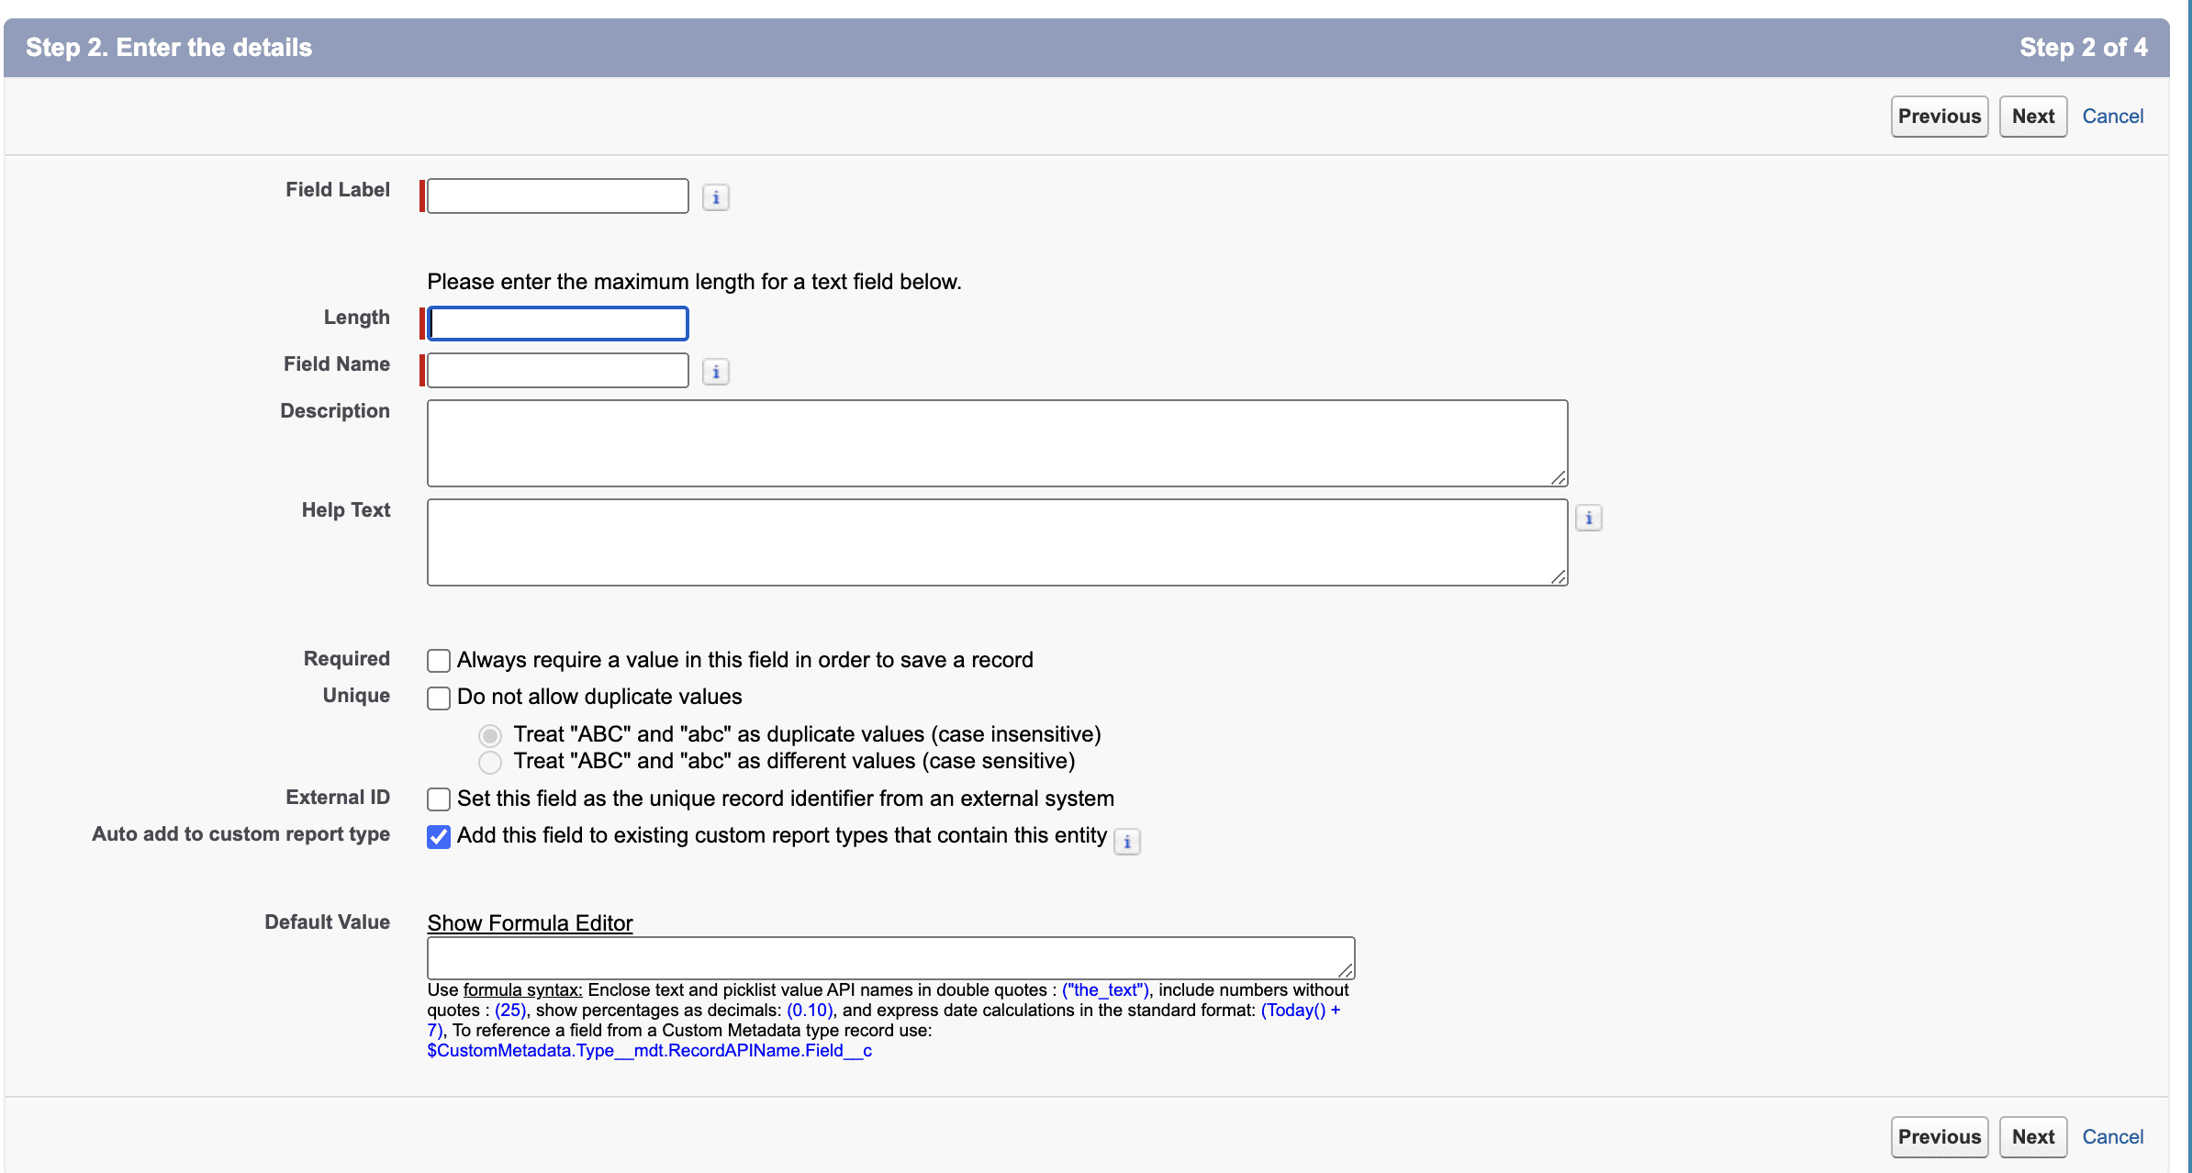Click the bottom Next button
The image size is (2192, 1173).
(2033, 1137)
